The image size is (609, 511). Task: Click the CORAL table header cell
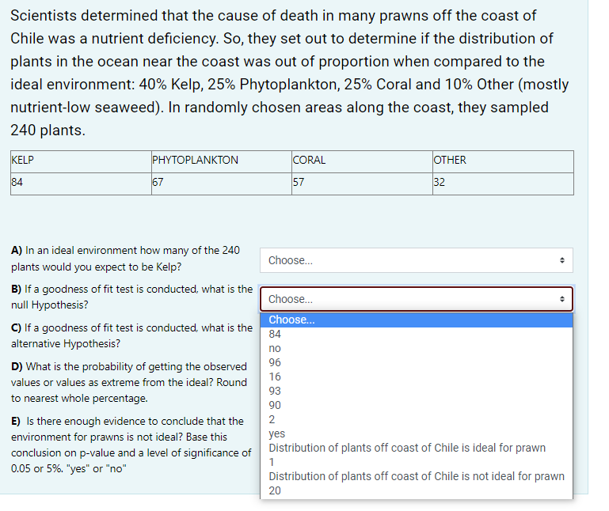[362, 162]
